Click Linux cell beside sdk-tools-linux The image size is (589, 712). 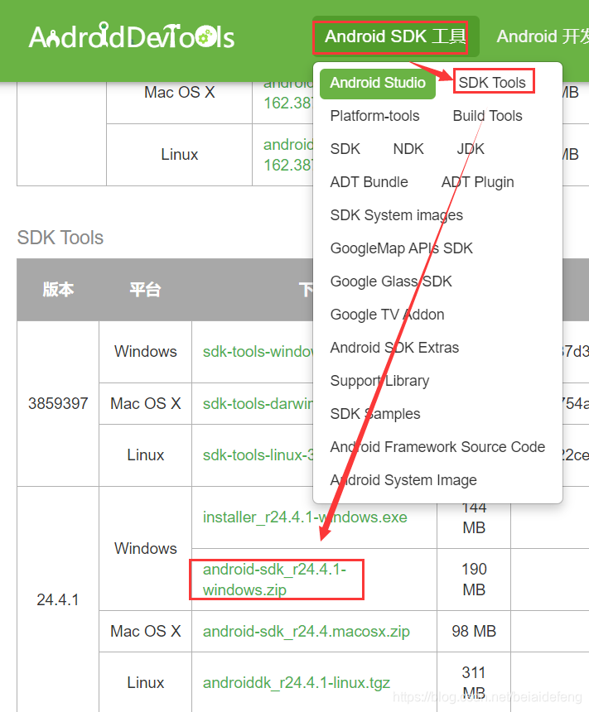tap(146, 455)
